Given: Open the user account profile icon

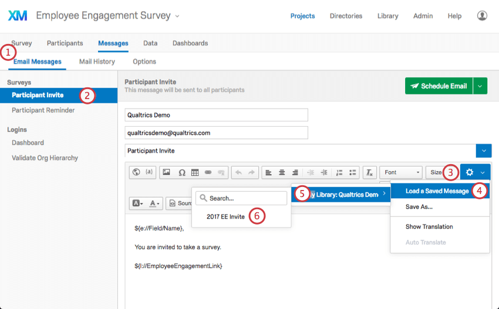Looking at the screenshot, I should pos(482,16).
